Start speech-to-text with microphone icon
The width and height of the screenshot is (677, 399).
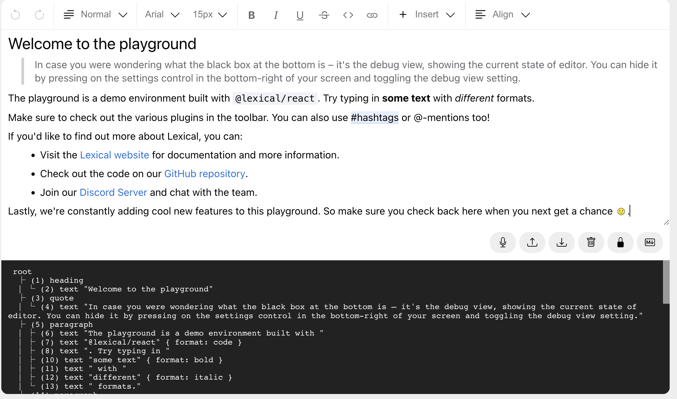(503, 242)
